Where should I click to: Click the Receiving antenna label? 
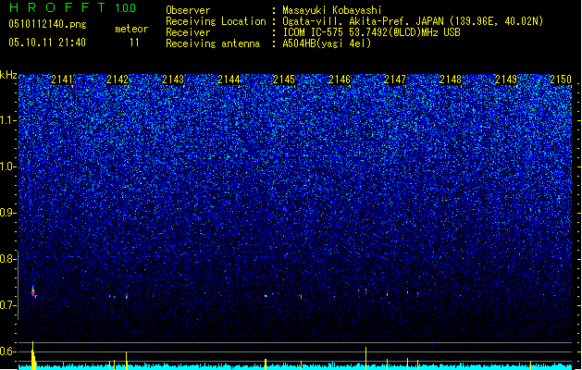(x=213, y=43)
